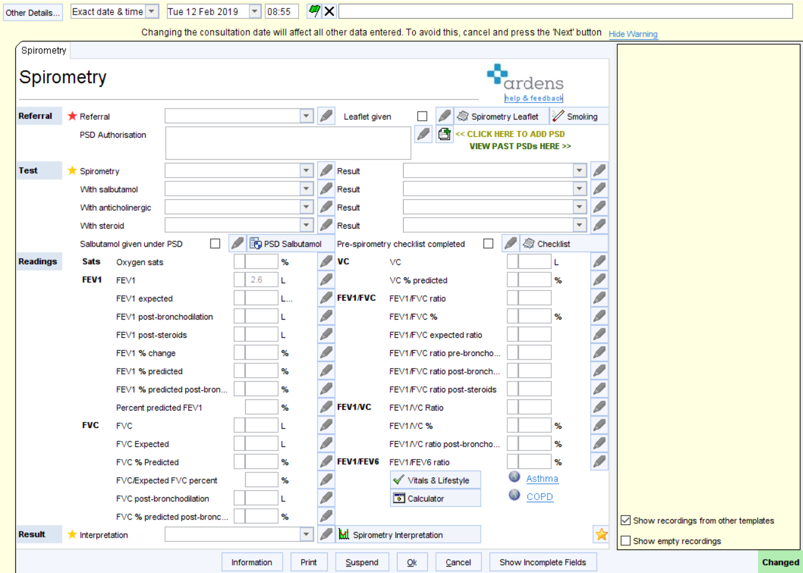803x573 pixels.
Task: Check the Show empty recordings option
Action: [x=625, y=541]
